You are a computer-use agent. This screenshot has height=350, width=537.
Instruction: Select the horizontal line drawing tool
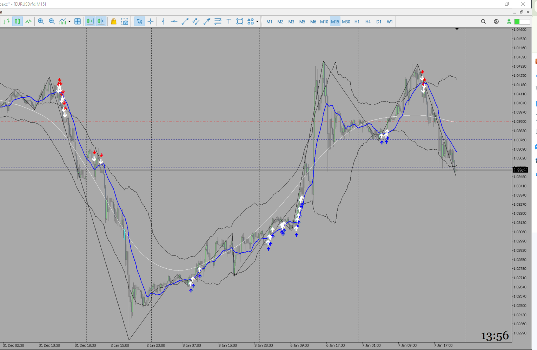click(x=174, y=21)
